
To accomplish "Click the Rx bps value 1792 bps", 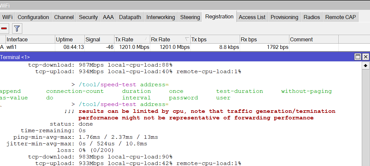I will [278, 47].
